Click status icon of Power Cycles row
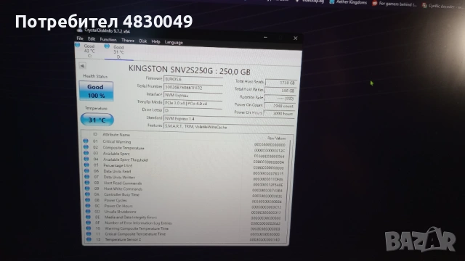 pyautogui.click(x=87, y=200)
